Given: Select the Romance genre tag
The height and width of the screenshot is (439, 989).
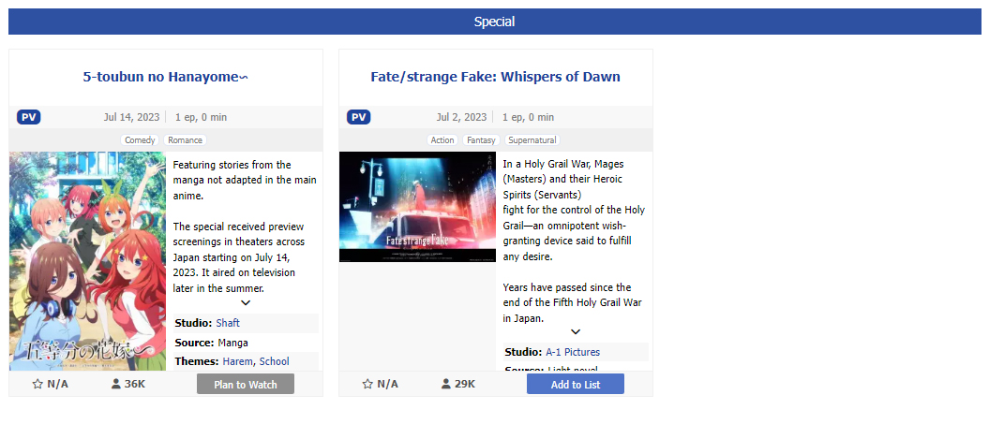Looking at the screenshot, I should [186, 140].
